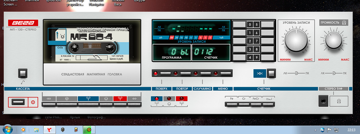
Task: Select program key for digit 6
Action: (267, 33)
